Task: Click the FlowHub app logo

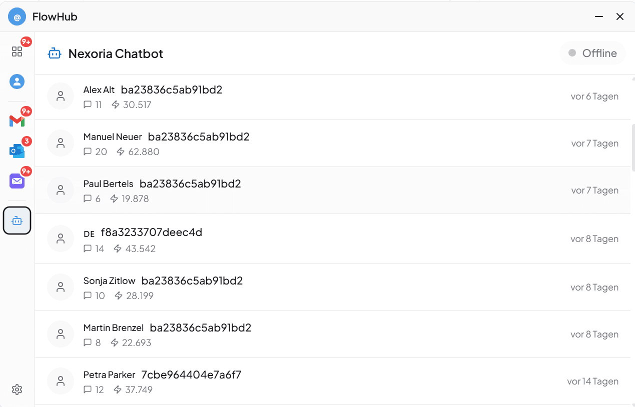Action: click(x=17, y=16)
